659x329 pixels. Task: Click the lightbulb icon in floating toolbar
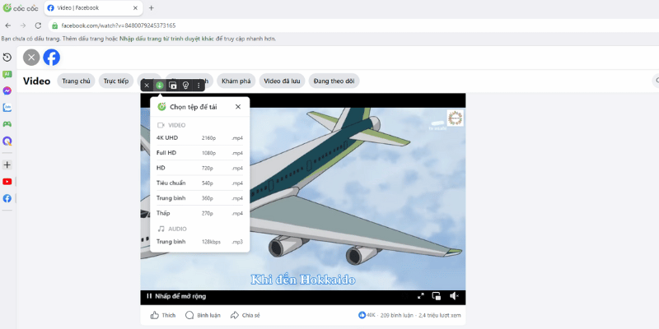[185, 86]
